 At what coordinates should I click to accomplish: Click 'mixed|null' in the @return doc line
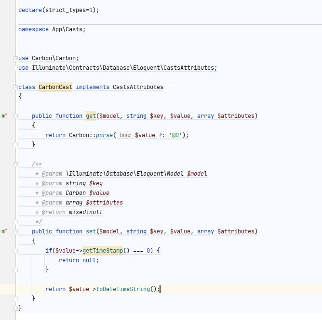[86, 212]
